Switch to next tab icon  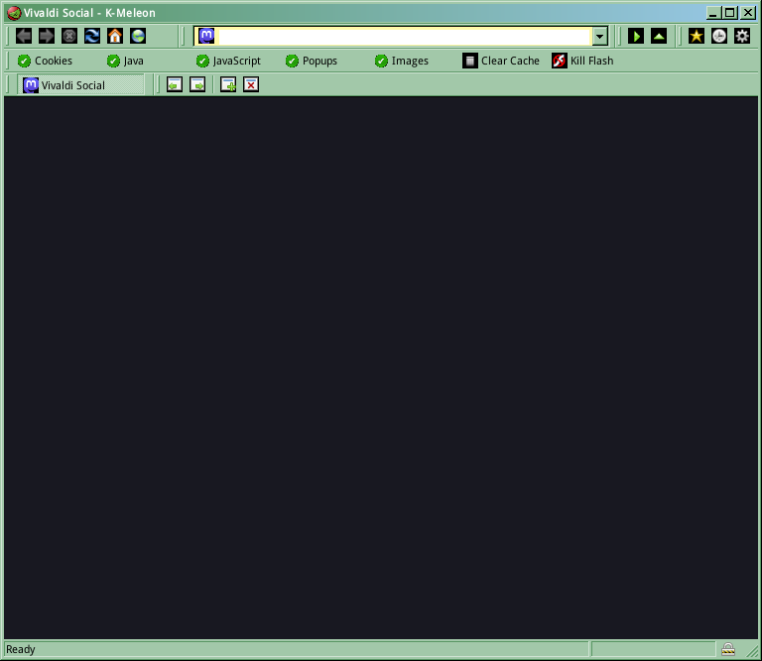pyautogui.click(x=197, y=84)
